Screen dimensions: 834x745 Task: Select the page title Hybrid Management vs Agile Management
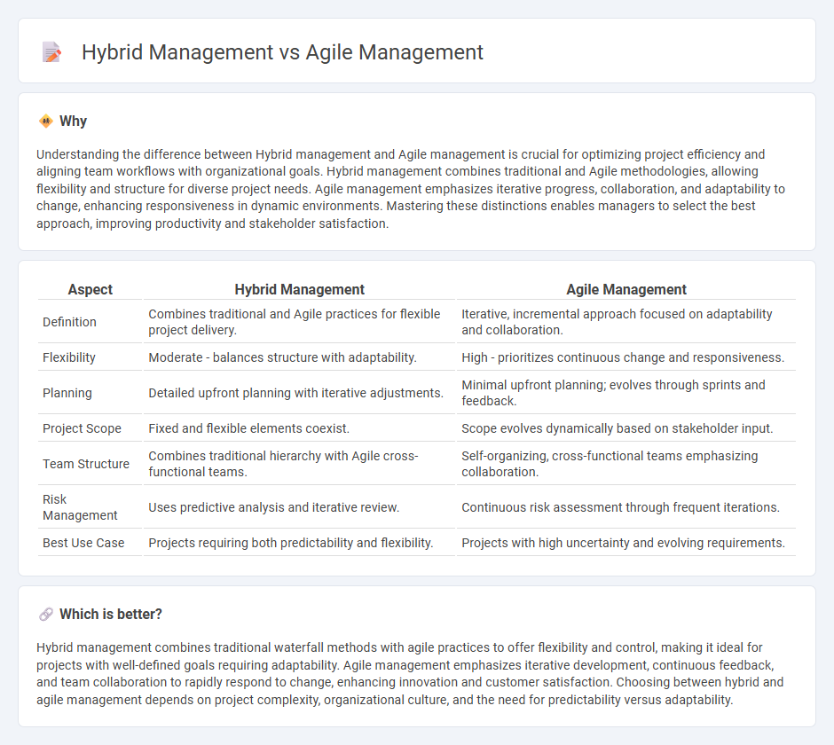282,52
